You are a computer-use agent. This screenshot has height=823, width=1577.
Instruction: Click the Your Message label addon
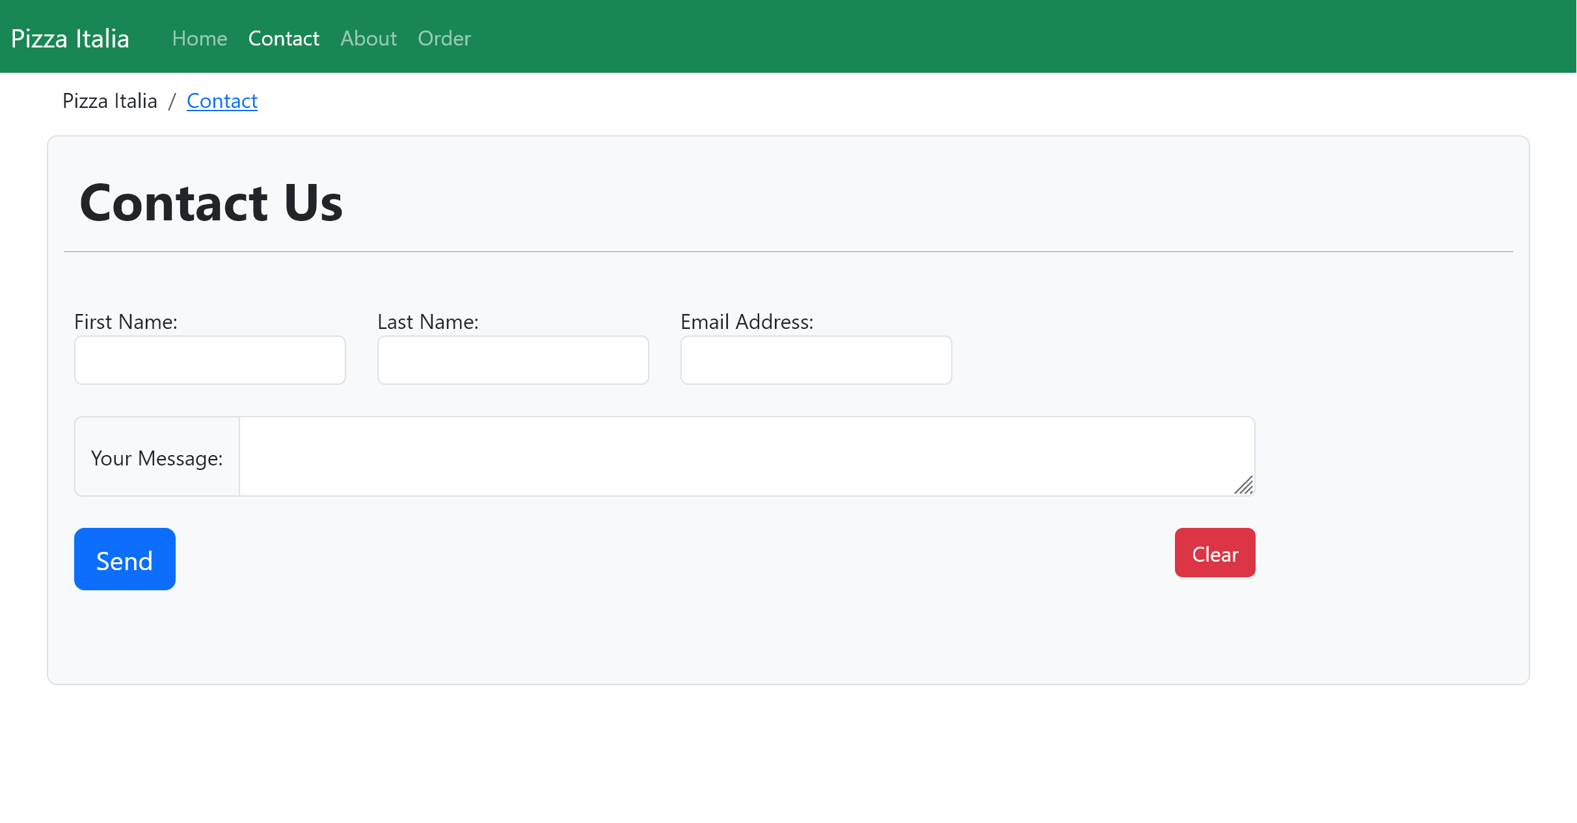pyautogui.click(x=157, y=458)
